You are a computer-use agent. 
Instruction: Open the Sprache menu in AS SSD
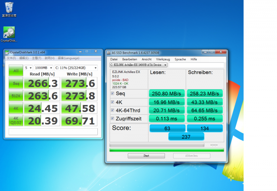[180, 59]
